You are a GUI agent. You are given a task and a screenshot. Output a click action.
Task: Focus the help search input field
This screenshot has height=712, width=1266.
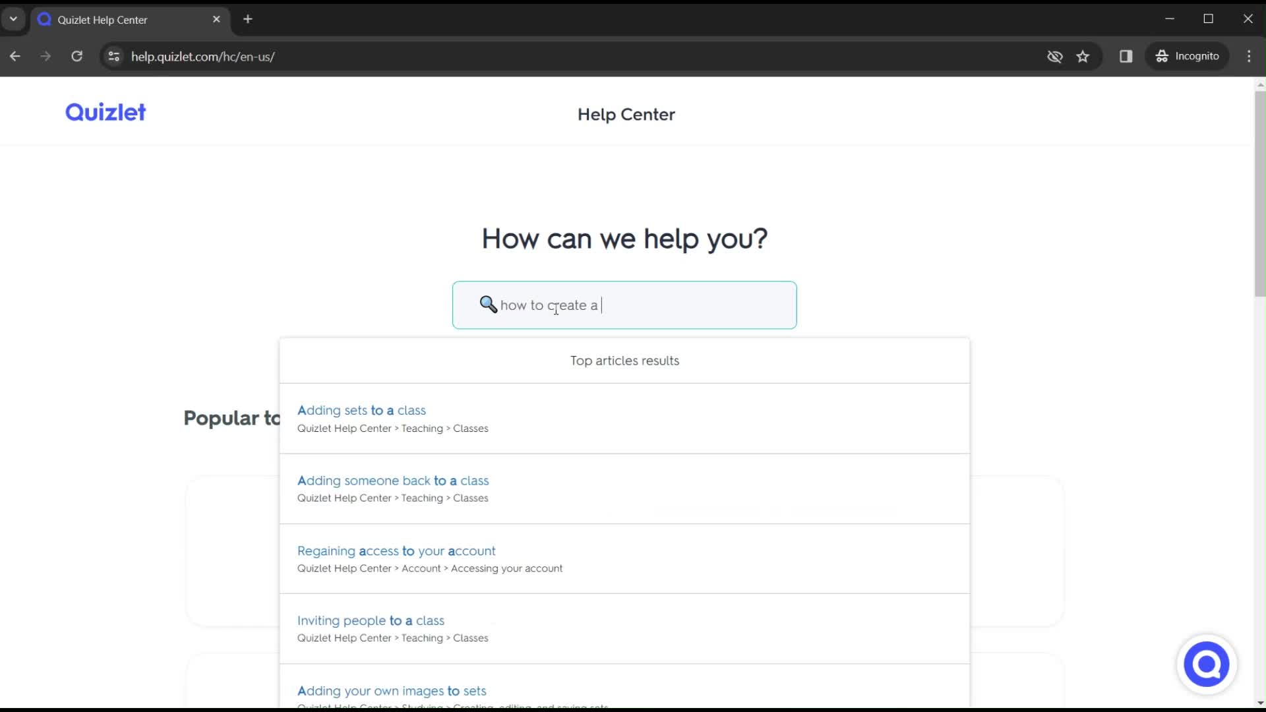tap(624, 305)
